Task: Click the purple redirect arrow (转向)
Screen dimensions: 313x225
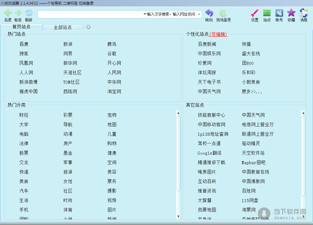Action: (x=209, y=13)
